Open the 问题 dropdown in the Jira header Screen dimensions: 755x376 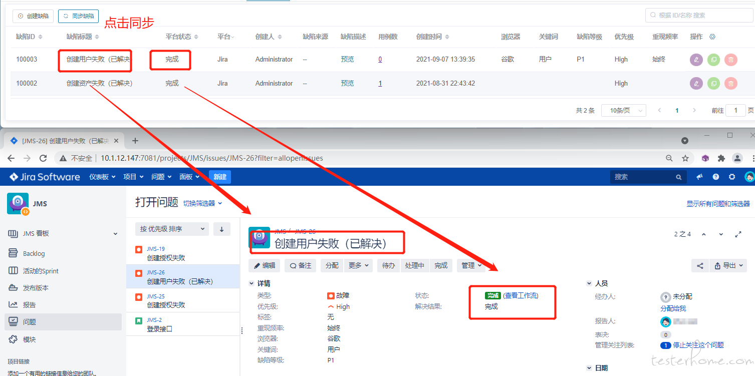pyautogui.click(x=161, y=177)
